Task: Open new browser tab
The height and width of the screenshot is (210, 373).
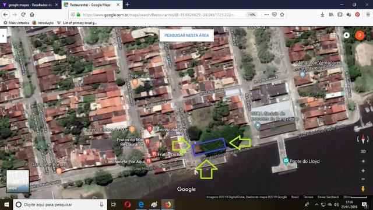Action: point(127,4)
